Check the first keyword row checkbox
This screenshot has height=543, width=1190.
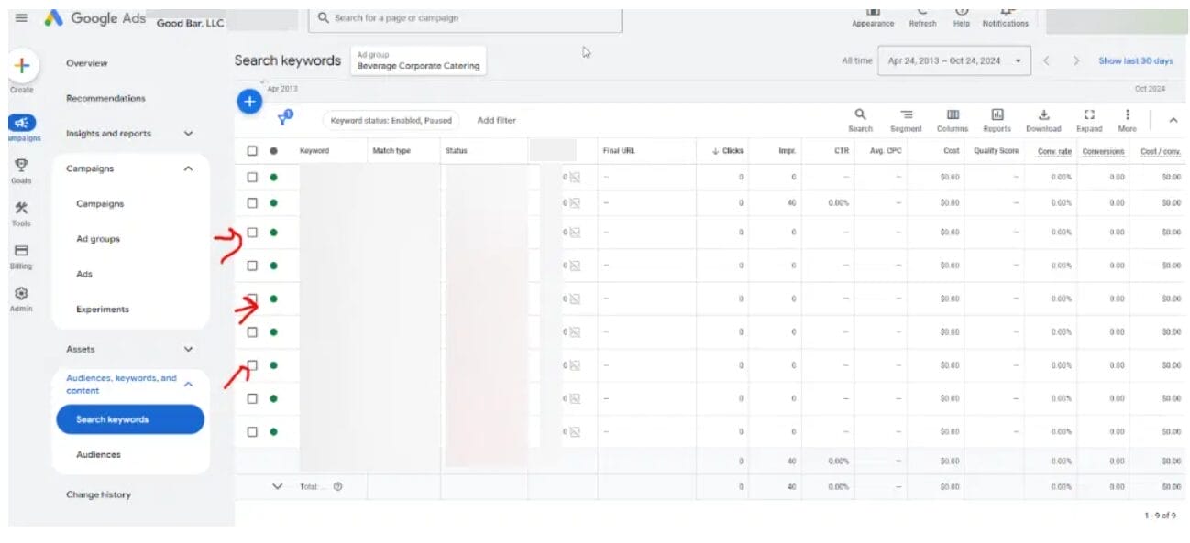(252, 177)
